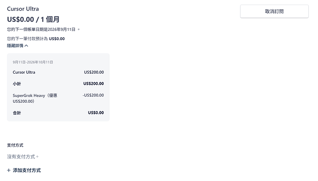Click the 取消訂閱 cancel subscription button
This screenshot has width=318, height=181.
(274, 12)
